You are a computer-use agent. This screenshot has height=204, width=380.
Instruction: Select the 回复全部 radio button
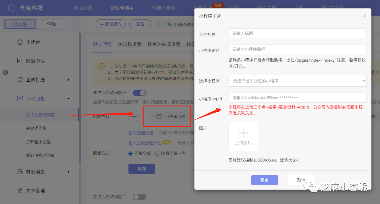pyautogui.click(x=131, y=153)
